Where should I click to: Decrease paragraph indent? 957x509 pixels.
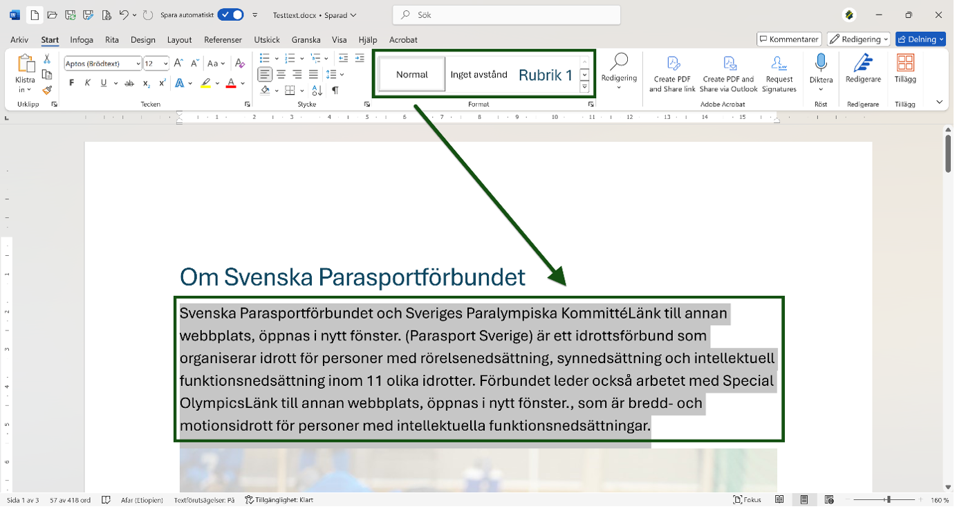[344, 59]
